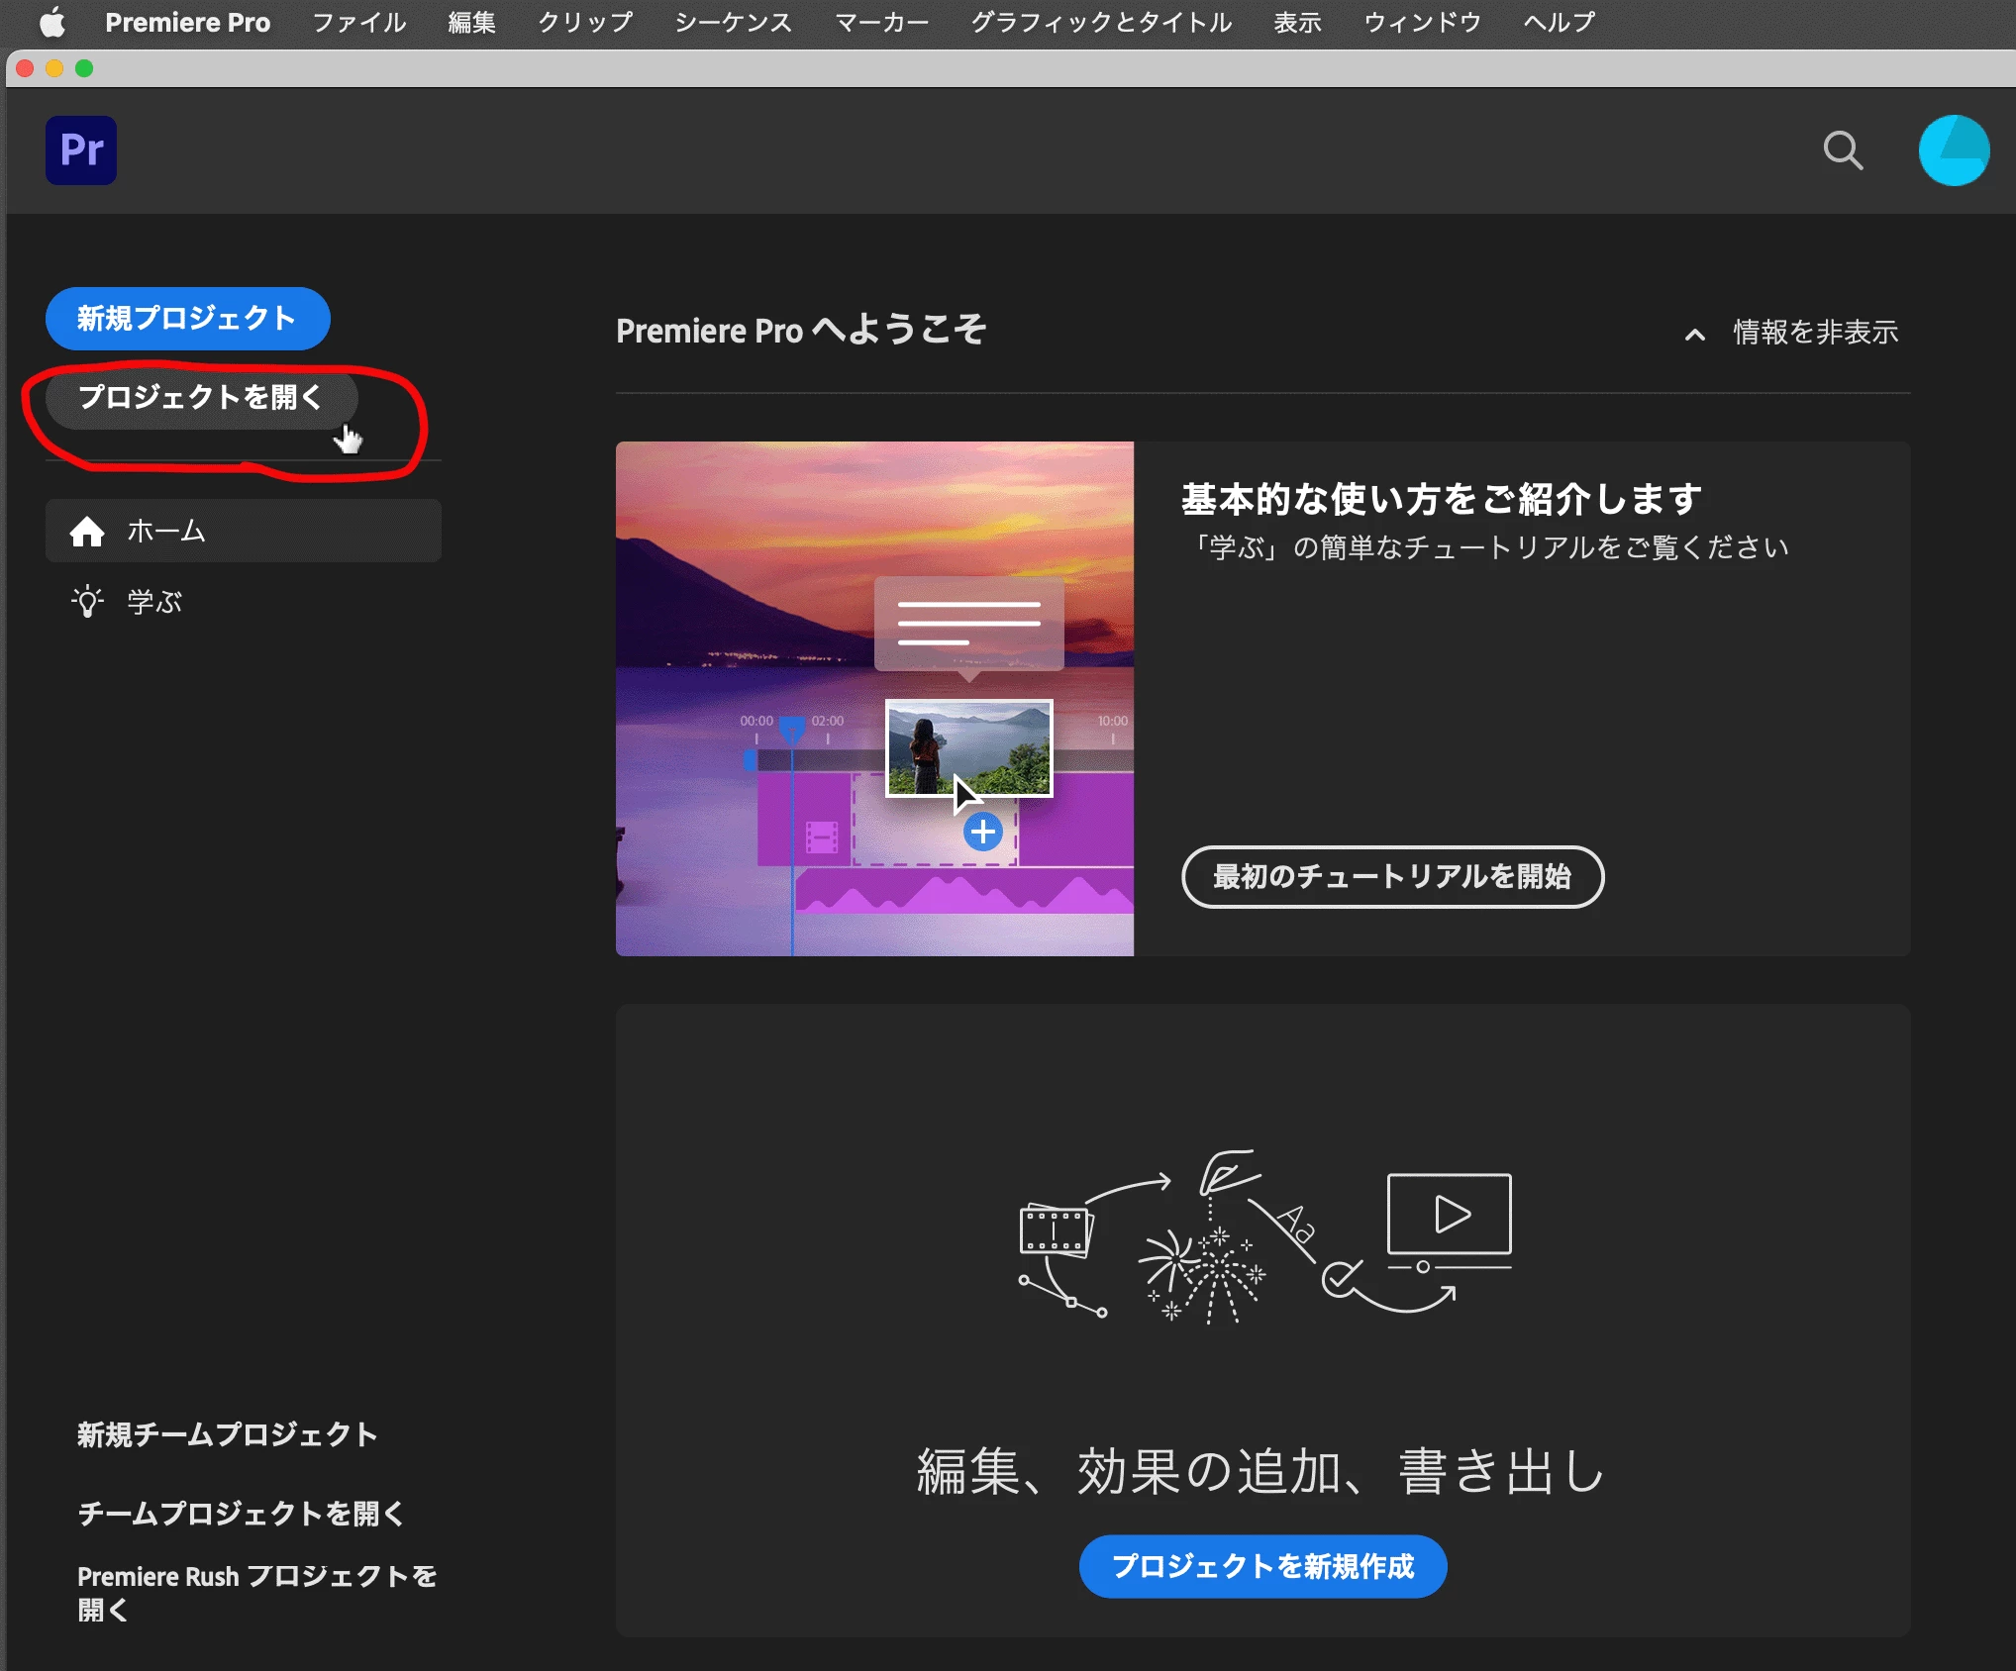Click the プロジェクトを新規作成 button
Viewport: 2016px width, 1671px height.
click(x=1262, y=1566)
